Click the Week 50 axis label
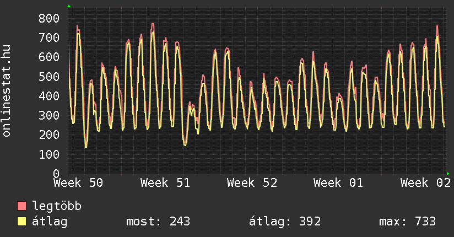454x237 pixels. 78,183
